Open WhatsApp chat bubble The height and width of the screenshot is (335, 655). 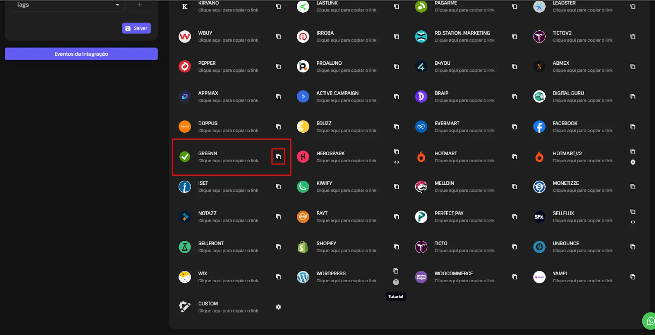tap(649, 321)
